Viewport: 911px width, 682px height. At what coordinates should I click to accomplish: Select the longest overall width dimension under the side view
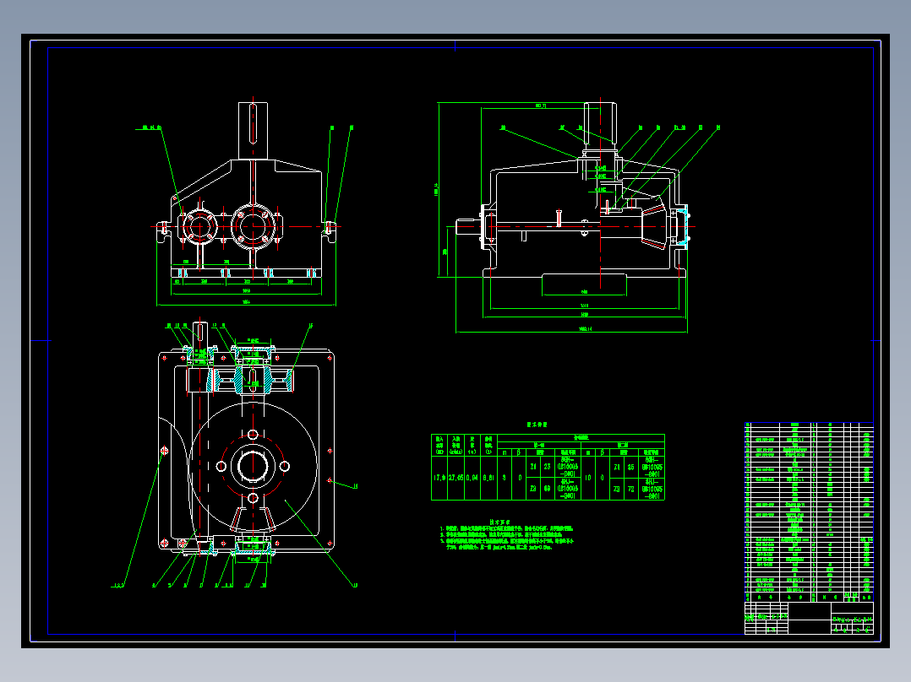pyautogui.click(x=571, y=332)
